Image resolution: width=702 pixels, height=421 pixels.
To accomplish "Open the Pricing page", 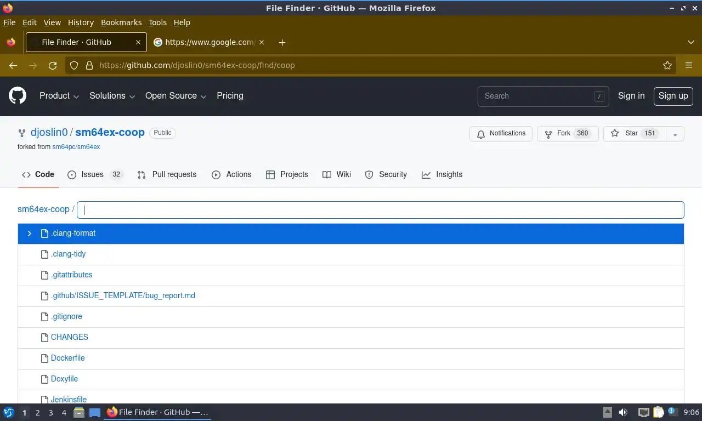I will (x=230, y=96).
